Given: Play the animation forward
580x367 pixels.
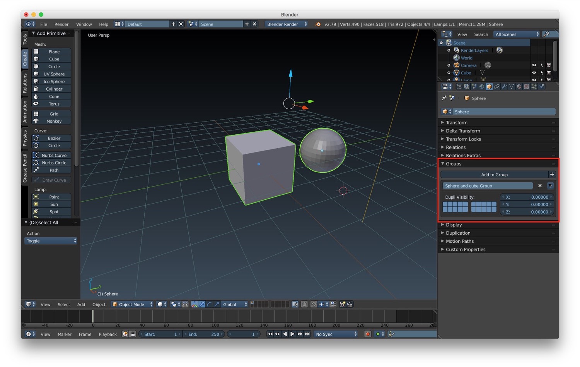Looking at the screenshot, I should (292, 334).
